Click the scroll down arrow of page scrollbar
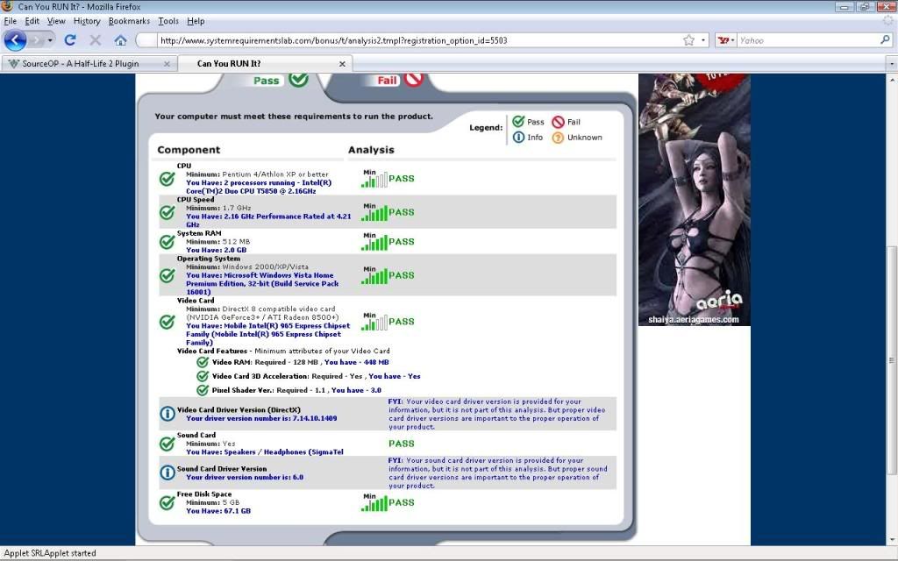Screen dimensions: 898x561 coord(892,539)
